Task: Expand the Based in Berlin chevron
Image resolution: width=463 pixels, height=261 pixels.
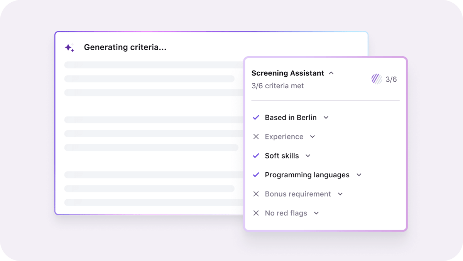Action: click(x=326, y=118)
